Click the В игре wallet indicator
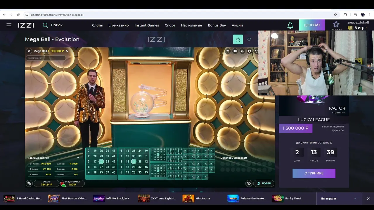The image size is (374, 210). (357, 28)
